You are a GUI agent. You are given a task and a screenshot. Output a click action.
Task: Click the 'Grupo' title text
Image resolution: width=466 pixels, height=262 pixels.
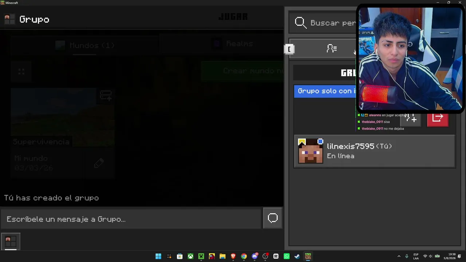point(34,19)
